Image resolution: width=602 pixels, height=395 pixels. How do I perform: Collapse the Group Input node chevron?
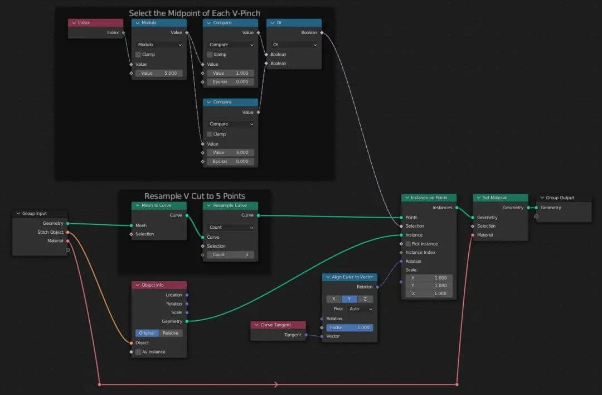pyautogui.click(x=18, y=213)
